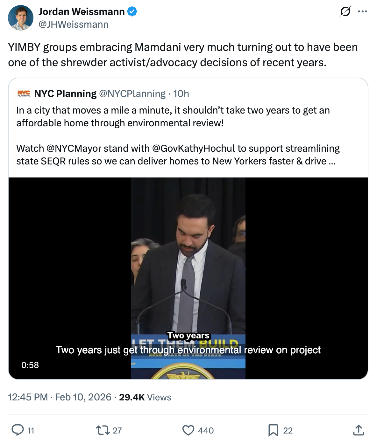Click the @NYCPlanning handle in quote
Viewport: 377px width, 444px height.
[132, 94]
